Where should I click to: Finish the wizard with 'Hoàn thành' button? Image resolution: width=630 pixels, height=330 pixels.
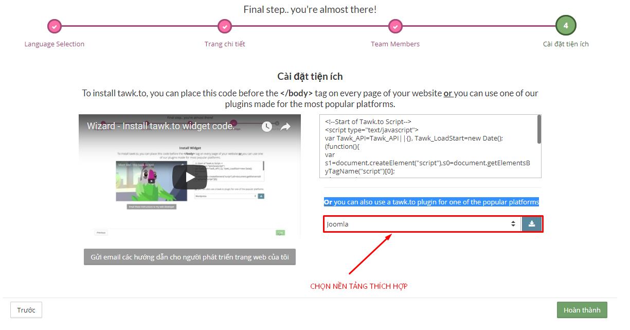tap(582, 310)
